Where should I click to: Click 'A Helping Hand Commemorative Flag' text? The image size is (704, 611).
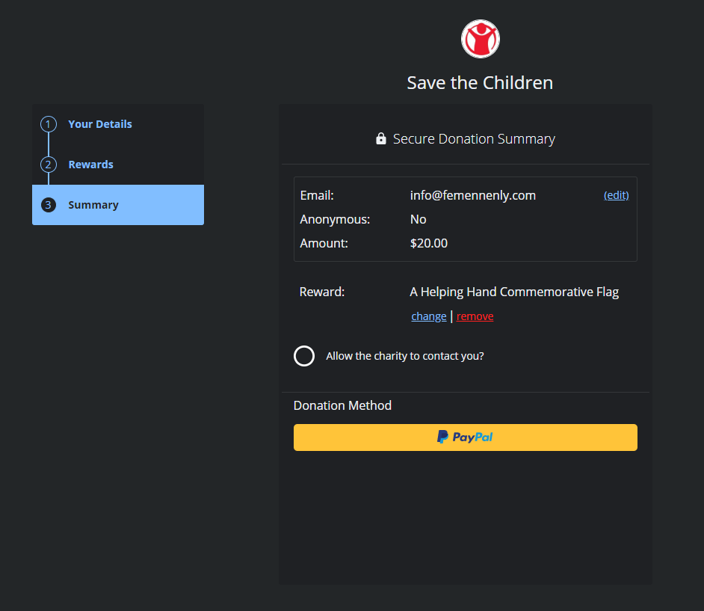click(x=514, y=292)
